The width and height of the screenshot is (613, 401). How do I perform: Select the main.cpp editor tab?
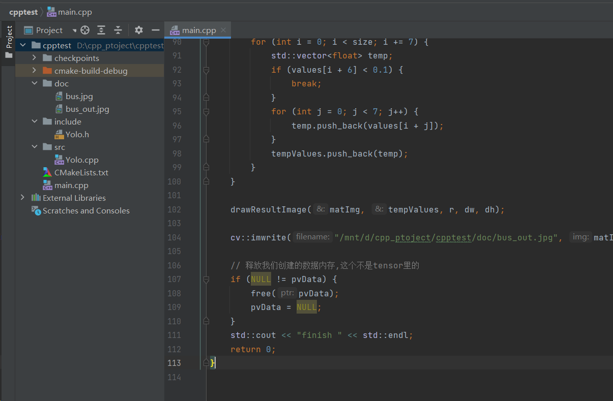click(x=198, y=30)
